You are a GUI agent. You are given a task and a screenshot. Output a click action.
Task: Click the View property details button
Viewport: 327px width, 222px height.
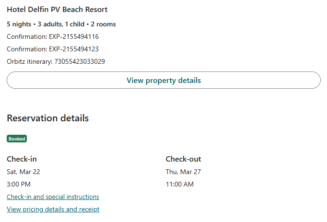click(x=163, y=81)
